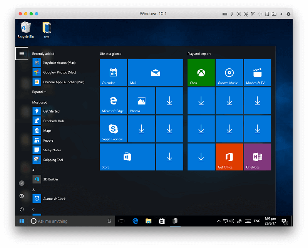Image resolution: width=308 pixels, height=248 pixels.
Task: Click the Cortana microphone icon
Action: click(x=109, y=221)
